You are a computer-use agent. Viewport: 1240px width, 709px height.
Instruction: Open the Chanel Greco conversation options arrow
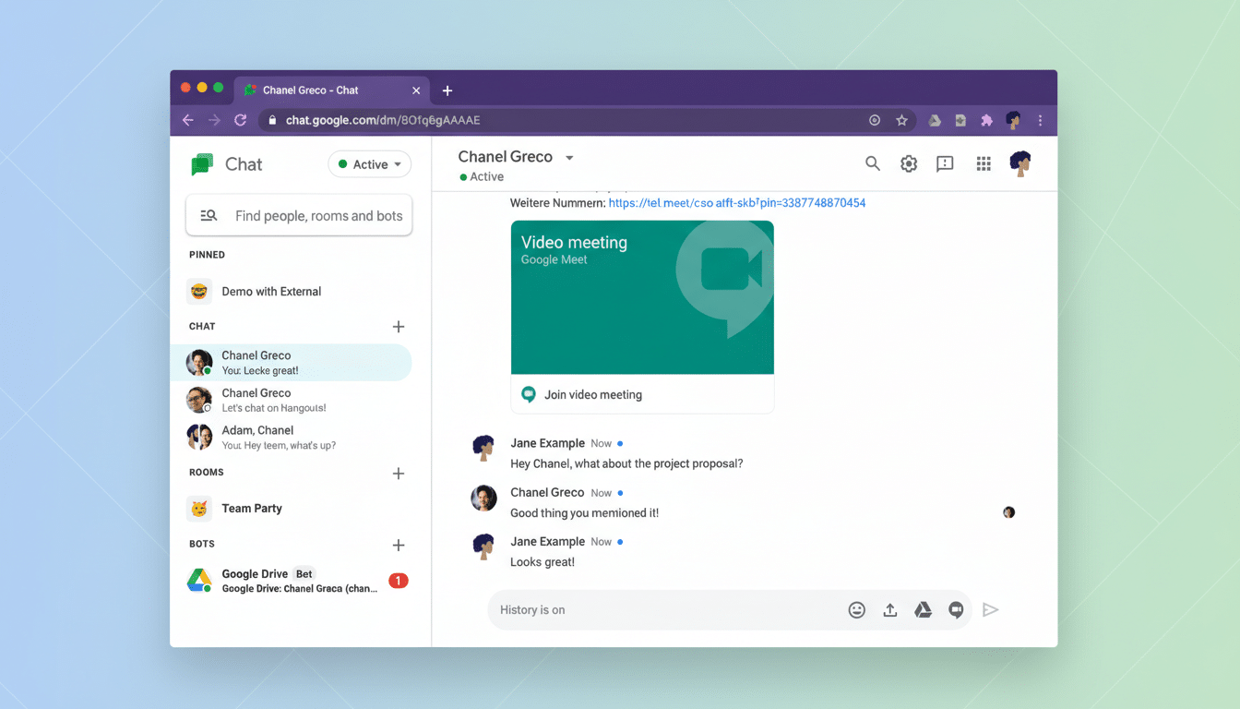coord(569,158)
